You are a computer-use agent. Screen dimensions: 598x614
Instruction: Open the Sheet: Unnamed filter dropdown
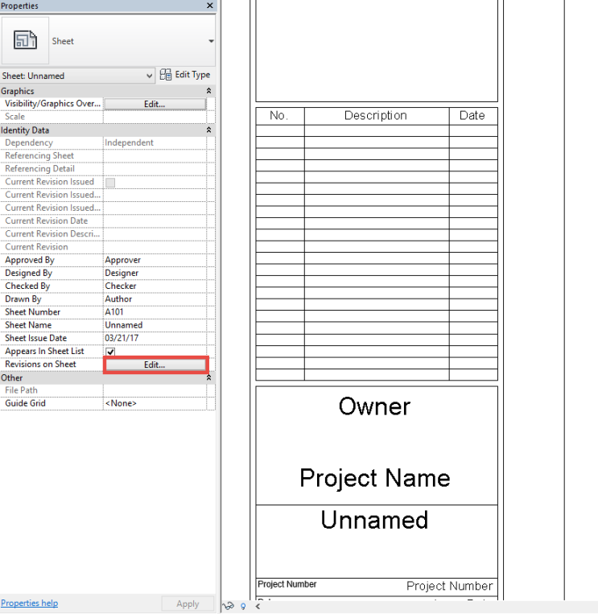pyautogui.click(x=149, y=76)
